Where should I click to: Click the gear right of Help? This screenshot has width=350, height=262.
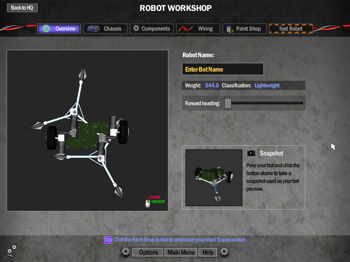[224, 252]
